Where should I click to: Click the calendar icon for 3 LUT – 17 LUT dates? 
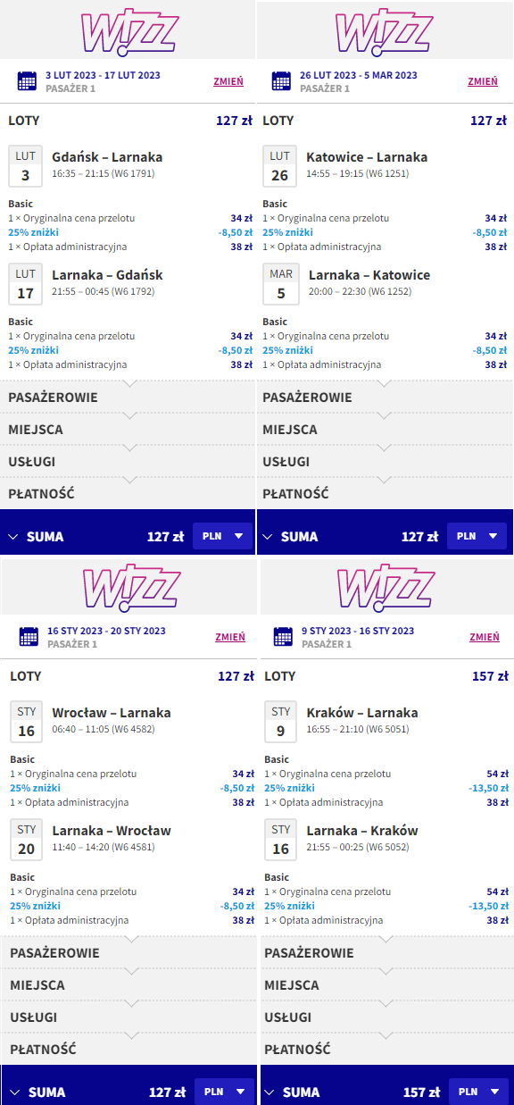(x=28, y=81)
